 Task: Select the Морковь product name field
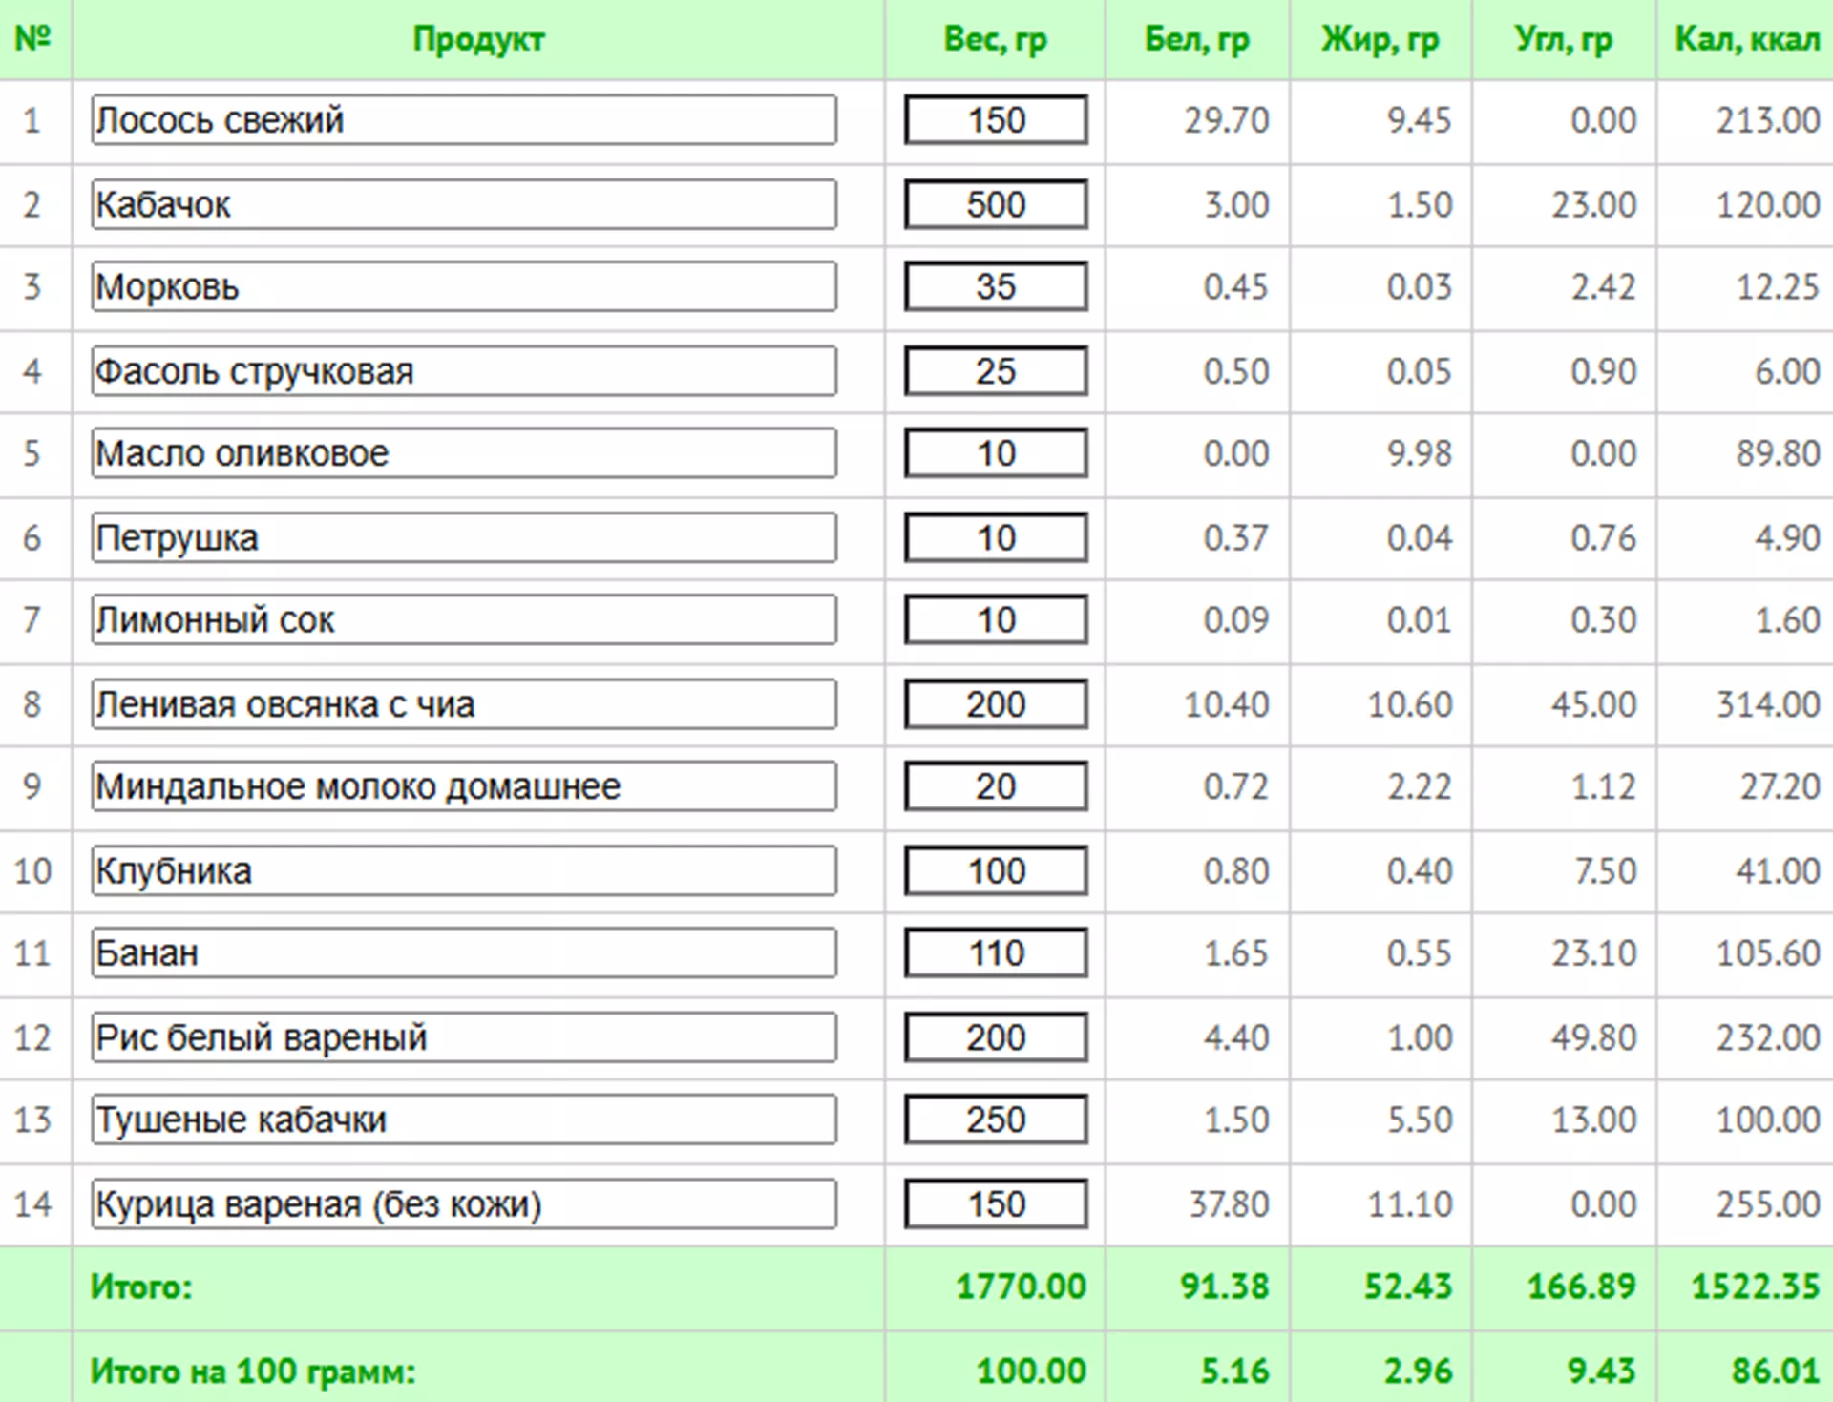pyautogui.click(x=464, y=286)
